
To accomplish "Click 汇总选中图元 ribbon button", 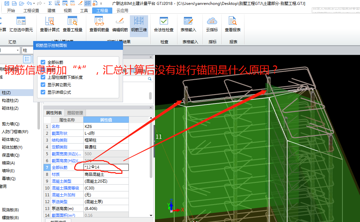I will 21,24.
